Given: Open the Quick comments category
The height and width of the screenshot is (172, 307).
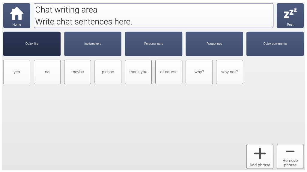Looking at the screenshot, I should [275, 44].
